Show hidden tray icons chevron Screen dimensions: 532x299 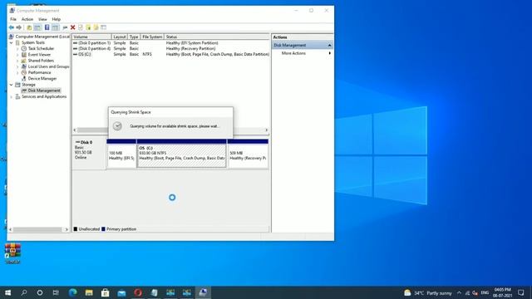pos(459,293)
